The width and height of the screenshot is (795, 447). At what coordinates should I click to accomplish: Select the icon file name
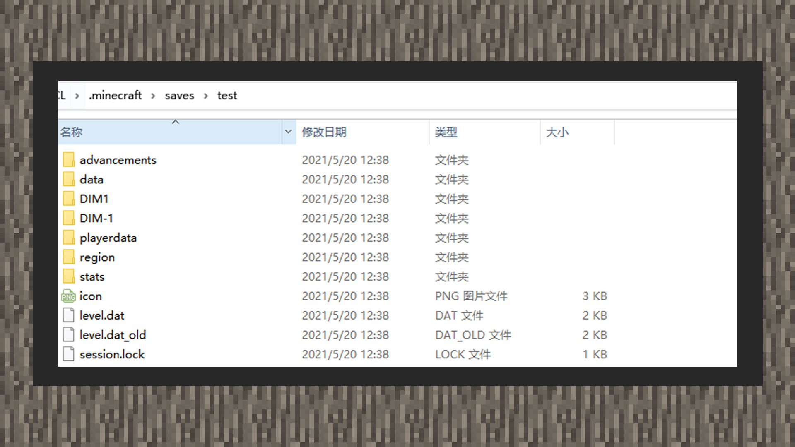(x=91, y=296)
